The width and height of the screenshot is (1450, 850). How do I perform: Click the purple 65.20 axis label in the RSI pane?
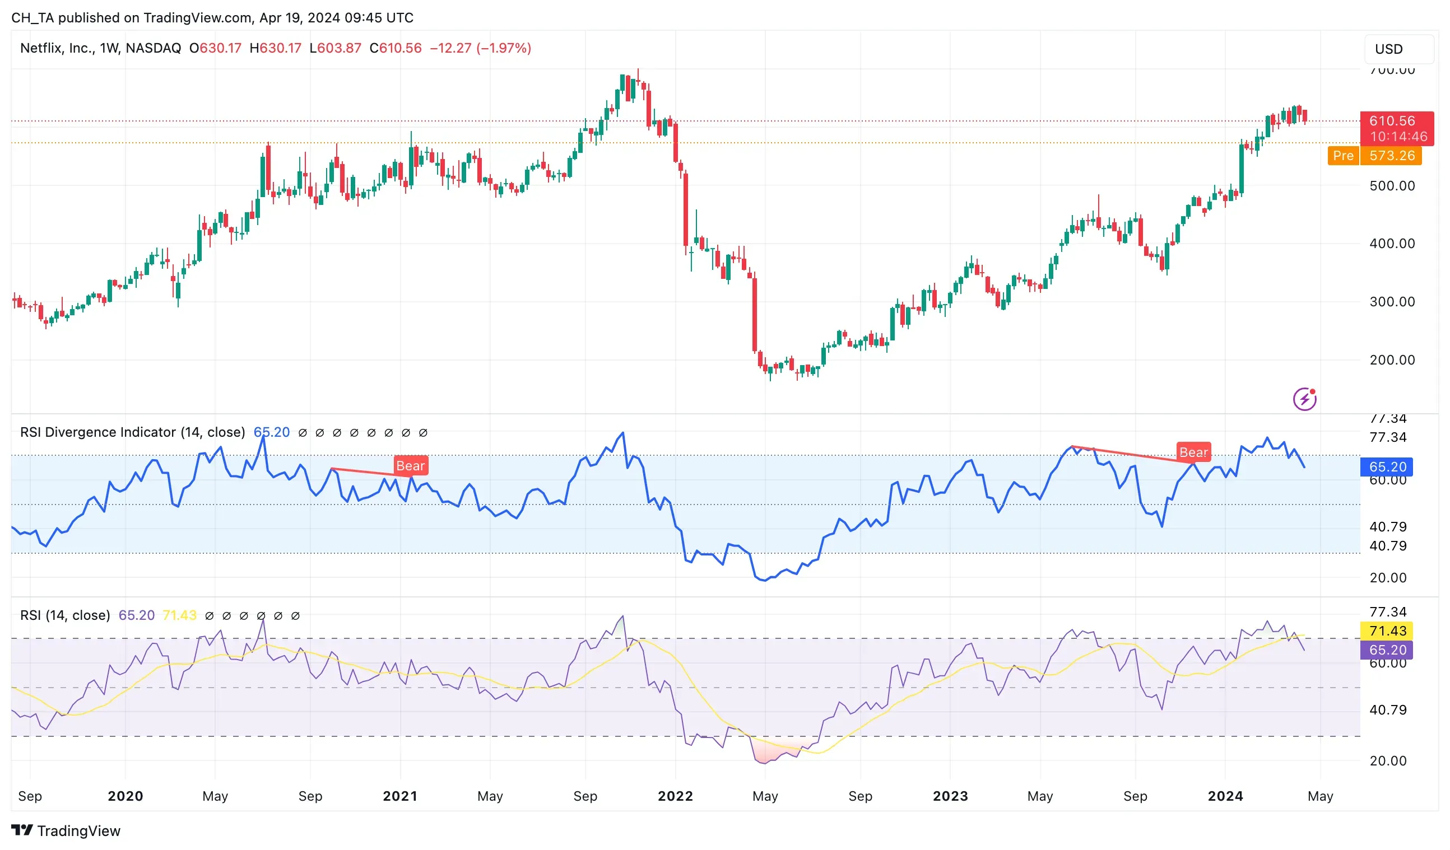click(1387, 650)
